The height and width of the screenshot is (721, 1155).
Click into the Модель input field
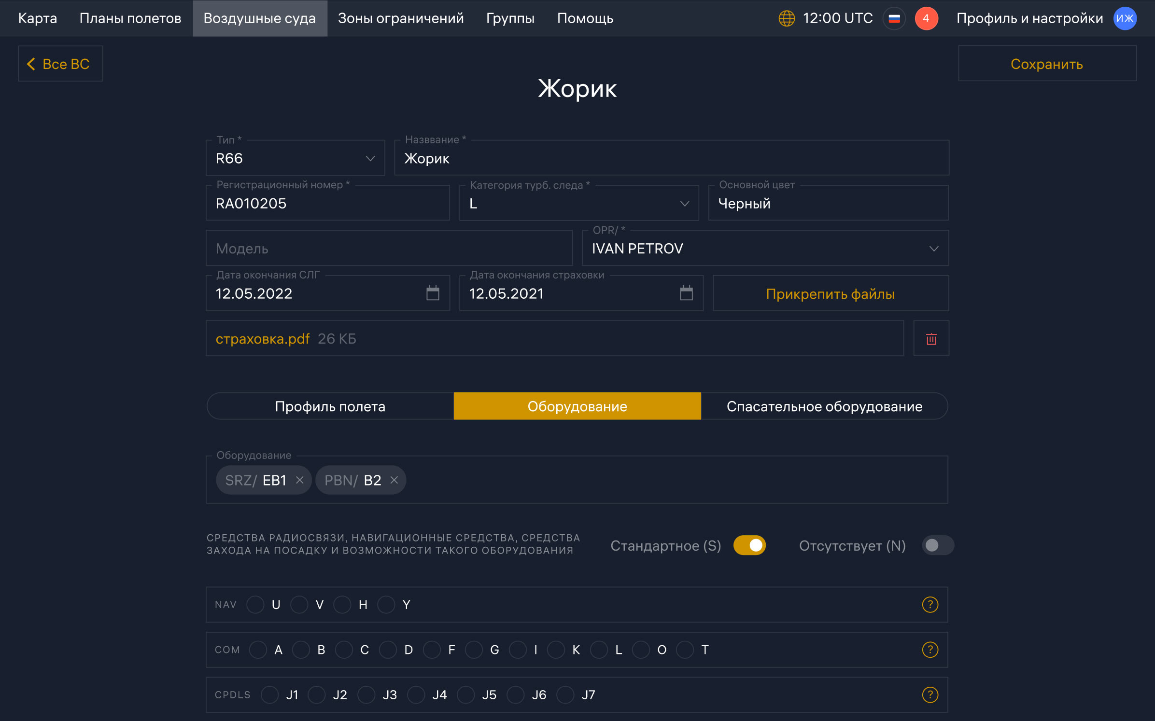tap(389, 249)
